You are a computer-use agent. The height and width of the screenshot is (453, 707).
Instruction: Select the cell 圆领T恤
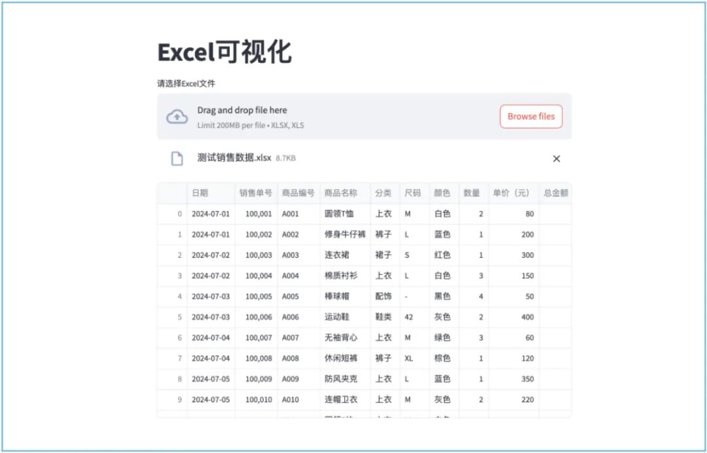click(345, 213)
